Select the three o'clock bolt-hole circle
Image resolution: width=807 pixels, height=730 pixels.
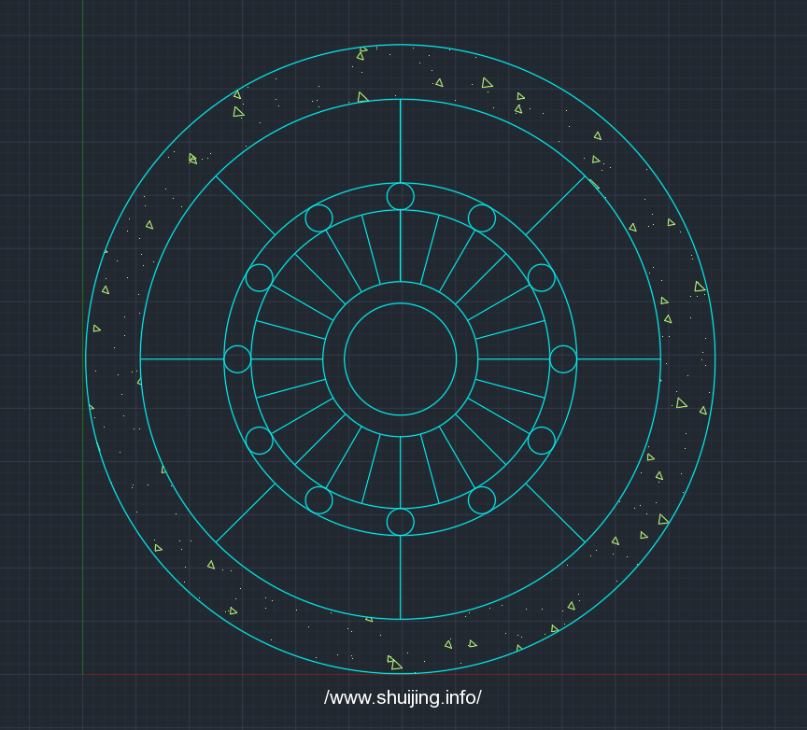[563, 359]
